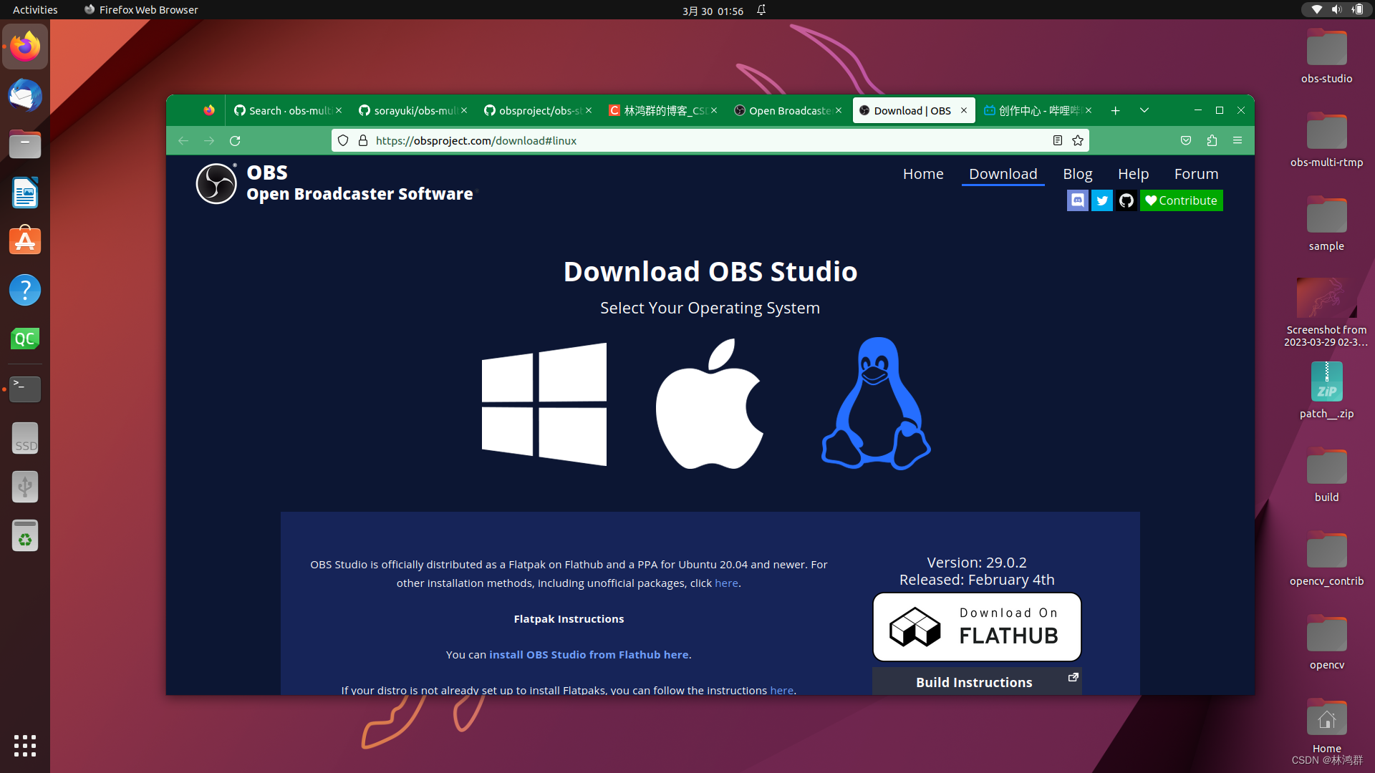Show site security lock information
Viewport: 1375px width, 773px height.
point(363,141)
